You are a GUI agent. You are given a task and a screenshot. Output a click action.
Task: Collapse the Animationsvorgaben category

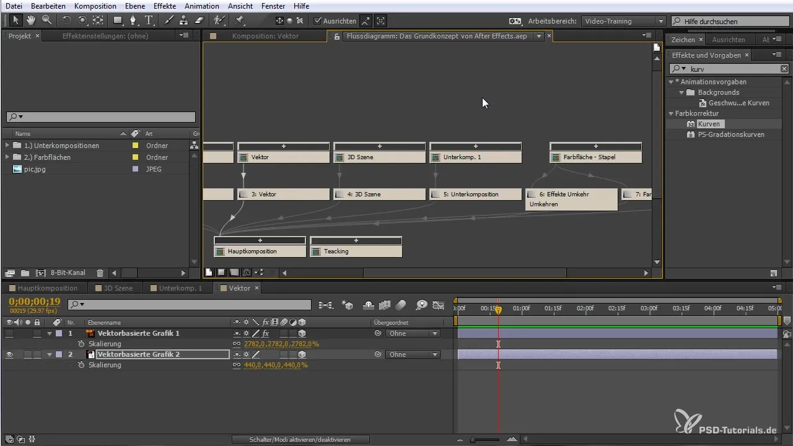point(671,82)
